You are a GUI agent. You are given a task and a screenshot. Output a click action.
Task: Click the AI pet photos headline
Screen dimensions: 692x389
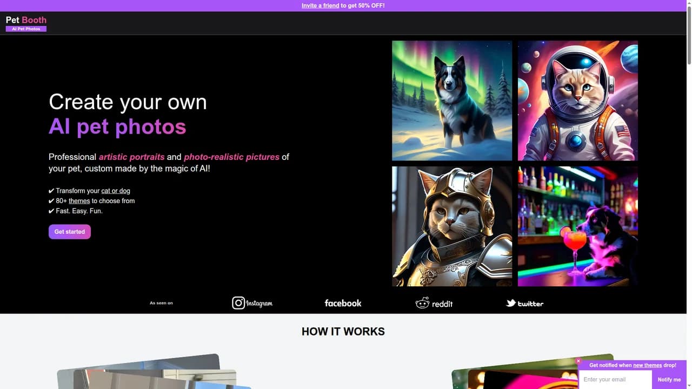(x=117, y=127)
